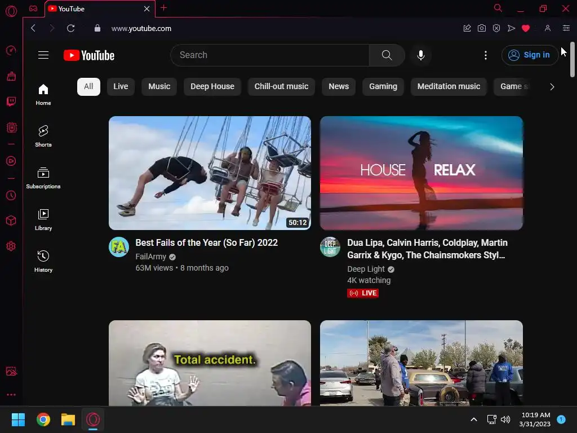Open YouTube guide hamburger menu

(43, 55)
